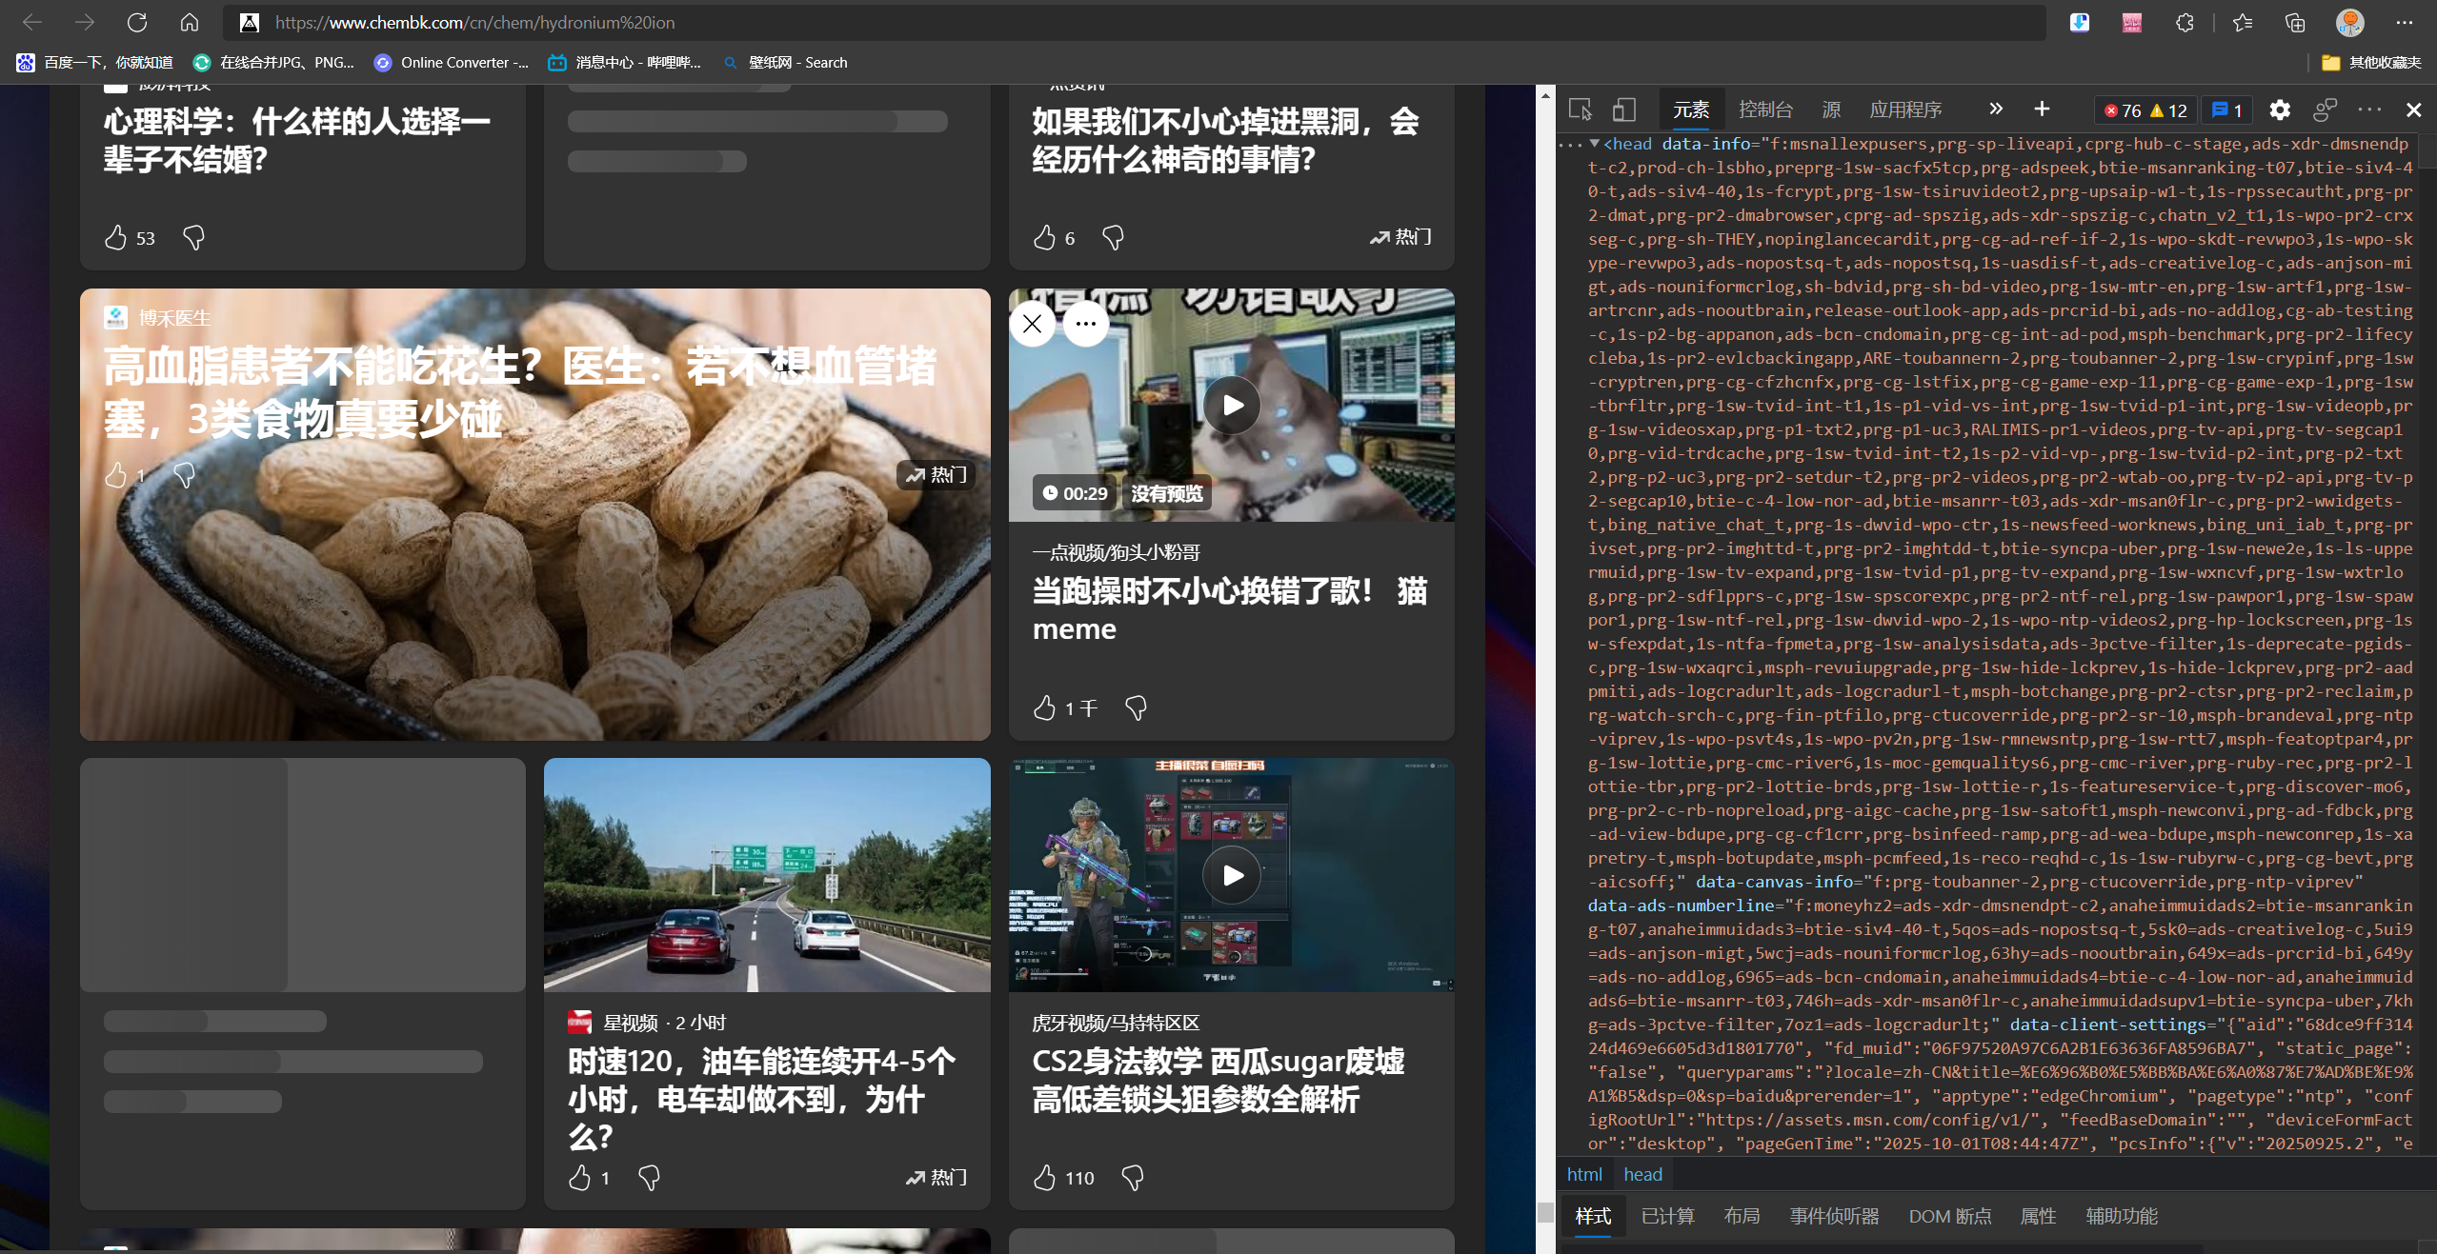Dislike the 心理科学 article card
2437x1254 pixels.
(193, 237)
